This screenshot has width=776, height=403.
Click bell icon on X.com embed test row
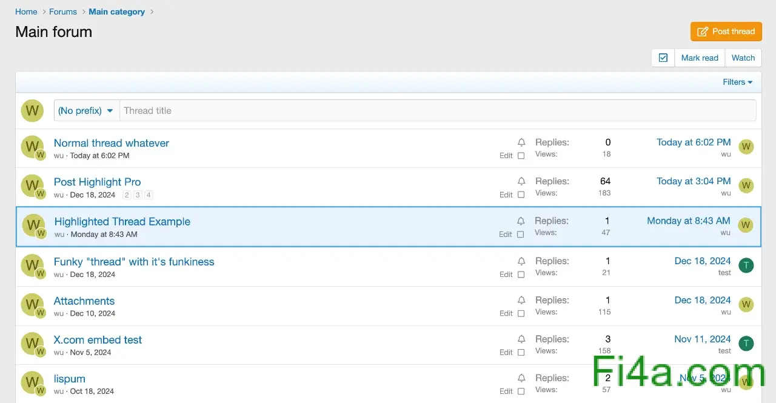521,339
